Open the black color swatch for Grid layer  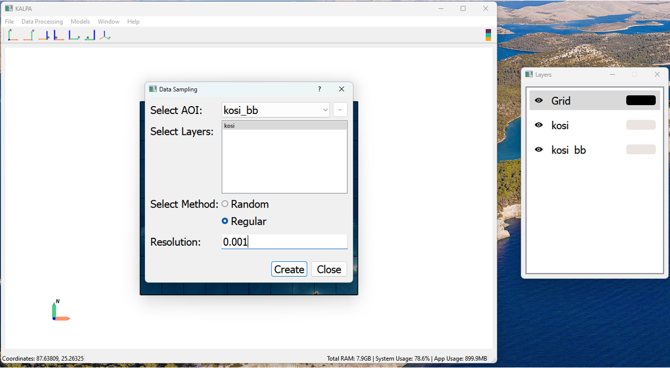pyautogui.click(x=641, y=100)
